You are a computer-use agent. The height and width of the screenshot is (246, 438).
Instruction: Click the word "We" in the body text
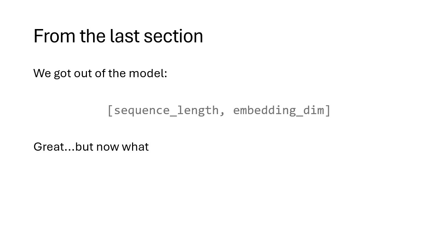point(42,73)
